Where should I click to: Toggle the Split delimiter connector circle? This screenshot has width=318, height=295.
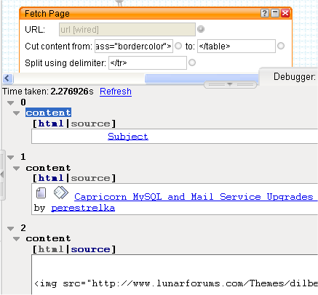click(192, 62)
